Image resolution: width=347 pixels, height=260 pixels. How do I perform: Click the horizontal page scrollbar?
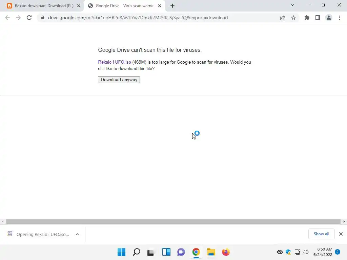(x=173, y=221)
